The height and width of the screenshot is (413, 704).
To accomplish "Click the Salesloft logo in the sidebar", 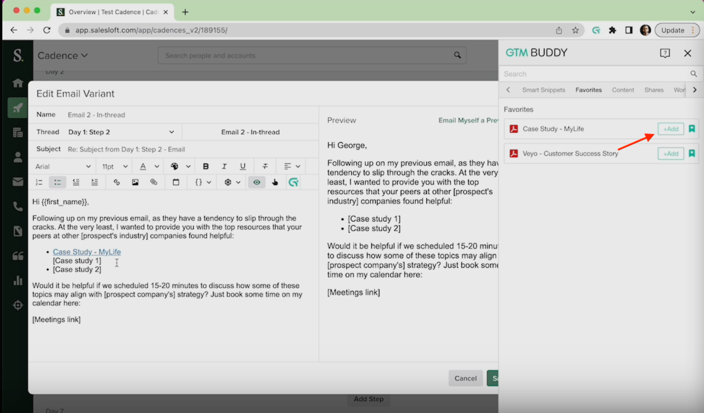I will (18, 55).
